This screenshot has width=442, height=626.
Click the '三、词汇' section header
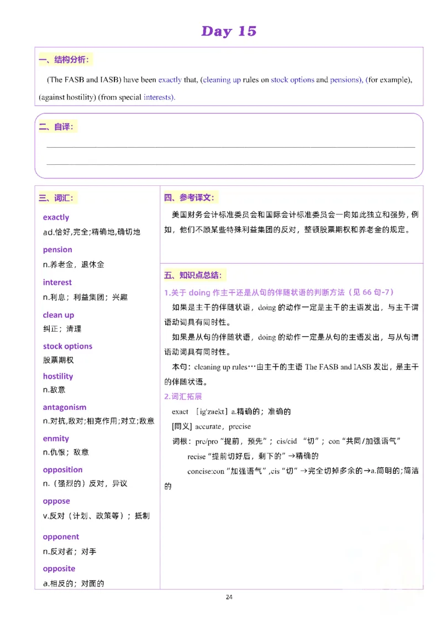coord(57,197)
